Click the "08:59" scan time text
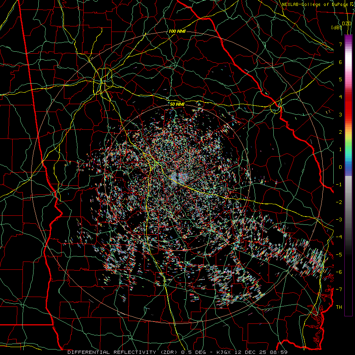Screen dimensions: 355x355 point(280,352)
